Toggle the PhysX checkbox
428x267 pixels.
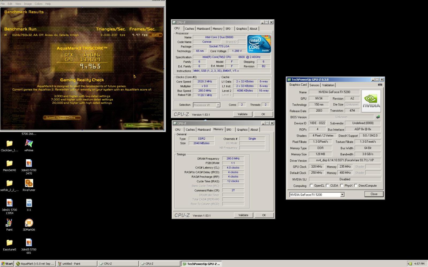(x=342, y=185)
